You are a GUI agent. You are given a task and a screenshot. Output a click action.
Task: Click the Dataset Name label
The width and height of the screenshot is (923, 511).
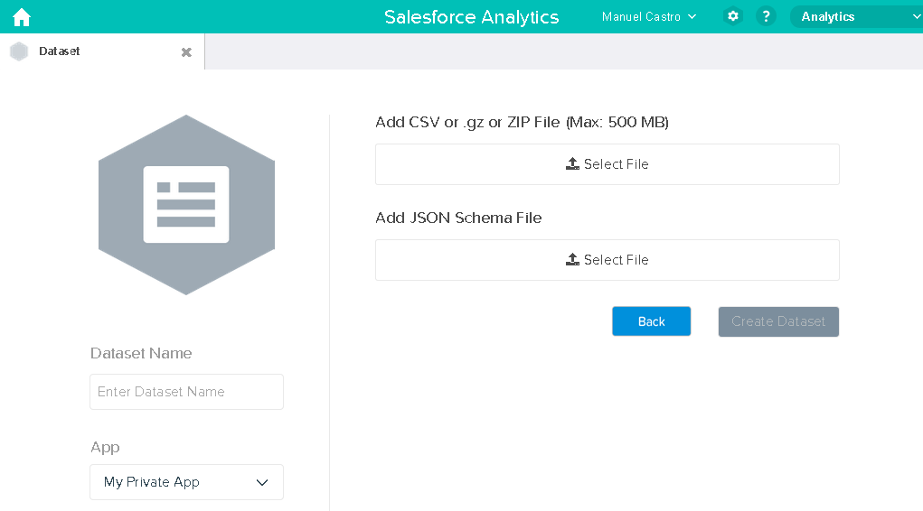click(141, 353)
